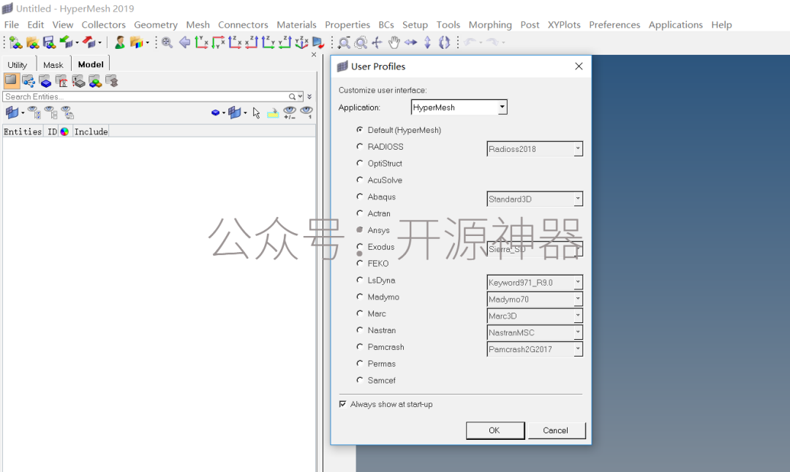This screenshot has width=790, height=472.
Task: Open the File menu
Action: pyautogui.click(x=11, y=25)
